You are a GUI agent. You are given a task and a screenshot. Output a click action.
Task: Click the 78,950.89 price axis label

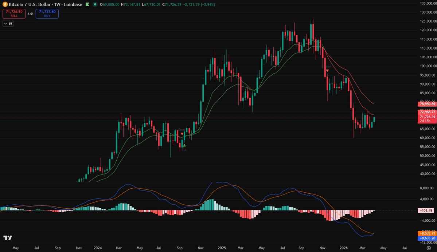pyautogui.click(x=427, y=104)
